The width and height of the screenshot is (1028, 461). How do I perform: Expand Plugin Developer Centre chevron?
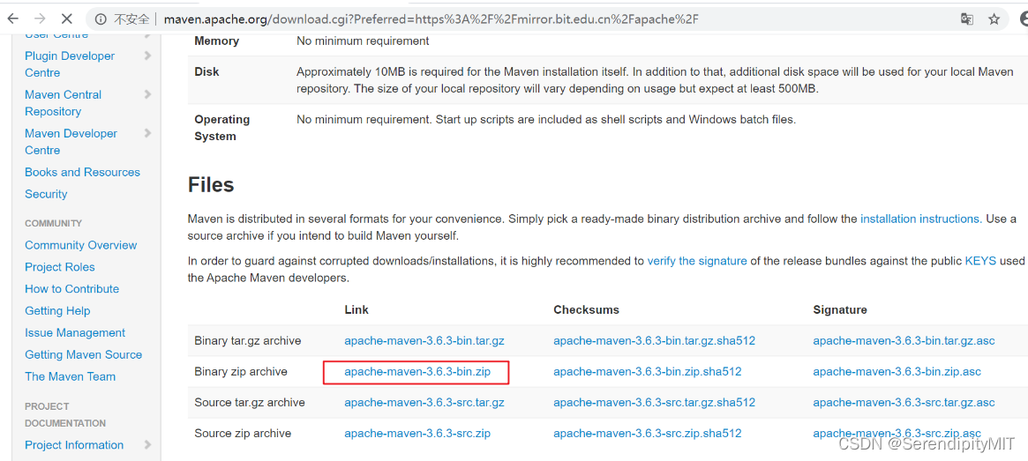(147, 56)
